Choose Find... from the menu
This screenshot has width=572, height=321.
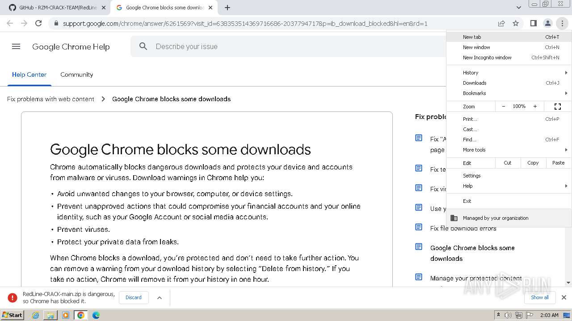pyautogui.click(x=509, y=140)
